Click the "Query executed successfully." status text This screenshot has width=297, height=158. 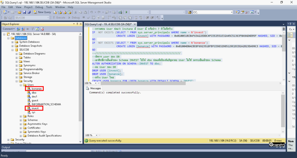(105, 141)
